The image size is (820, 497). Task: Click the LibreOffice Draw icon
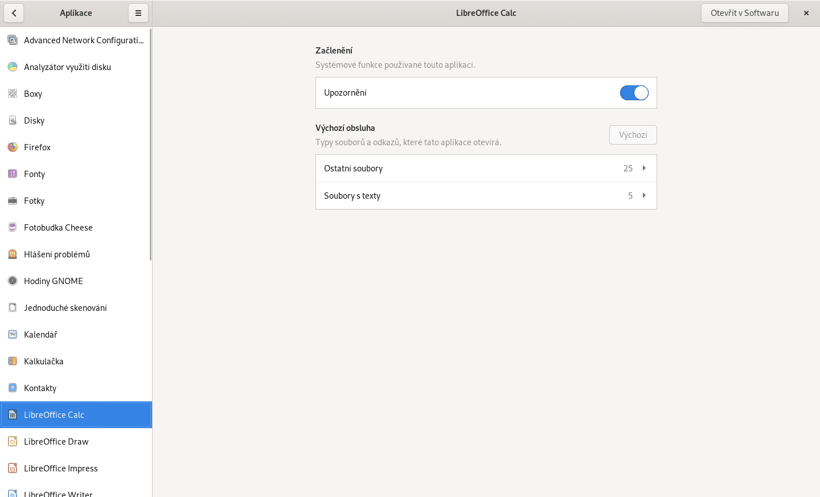[13, 441]
